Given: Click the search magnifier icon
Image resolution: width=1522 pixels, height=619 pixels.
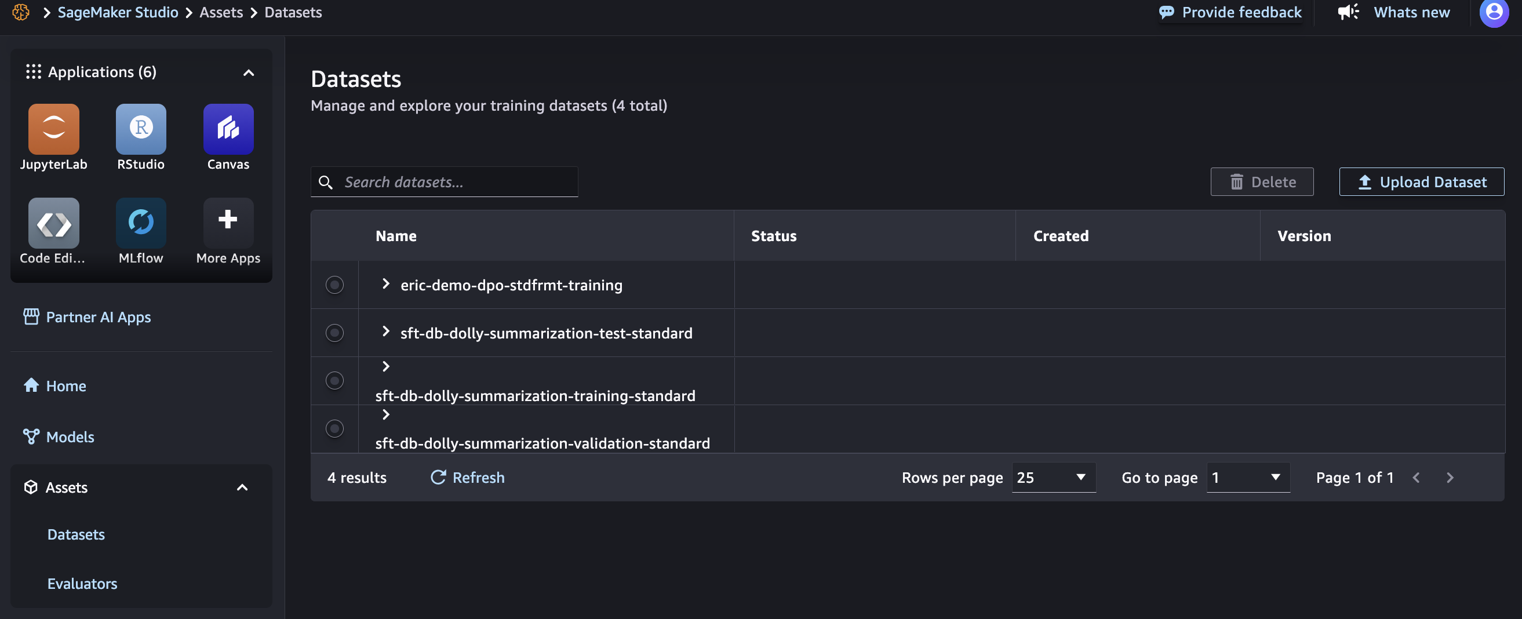Looking at the screenshot, I should click(326, 182).
